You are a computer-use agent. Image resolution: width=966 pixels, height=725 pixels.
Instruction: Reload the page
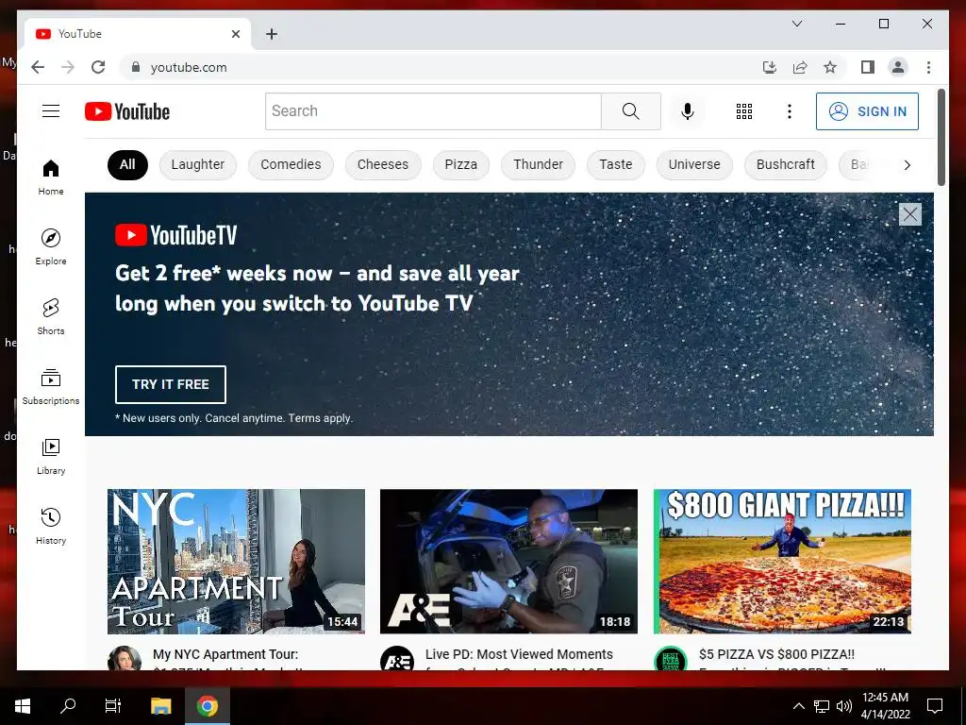pyautogui.click(x=98, y=67)
